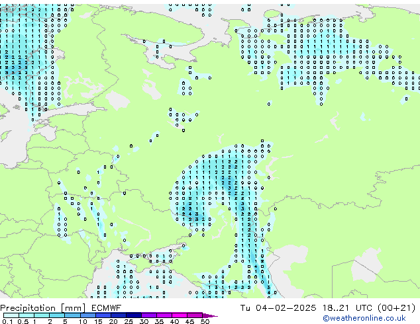Select the 30–35 mm purple legend box

pos(149,315)
